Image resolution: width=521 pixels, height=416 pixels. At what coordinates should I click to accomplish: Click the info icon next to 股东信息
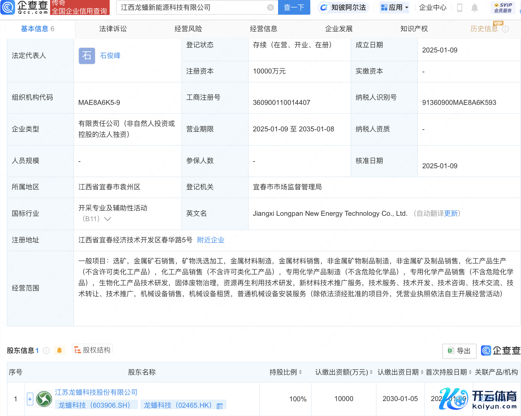pos(46,351)
